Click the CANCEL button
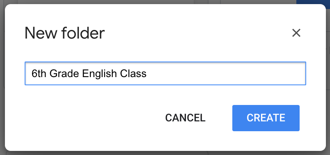 [185, 118]
